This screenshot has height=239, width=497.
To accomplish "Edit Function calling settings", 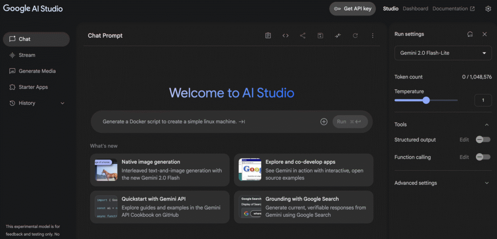I will click(464, 157).
